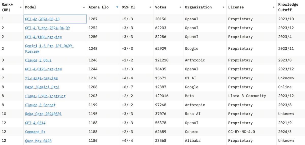Click the Claude 3 Sonnet link
The image size is (305, 145).
click(40, 105)
